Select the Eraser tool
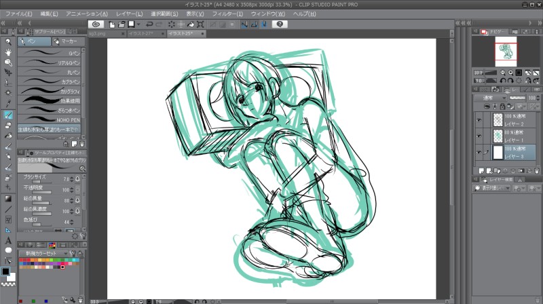The width and height of the screenshot is (543, 304). pos(8,126)
